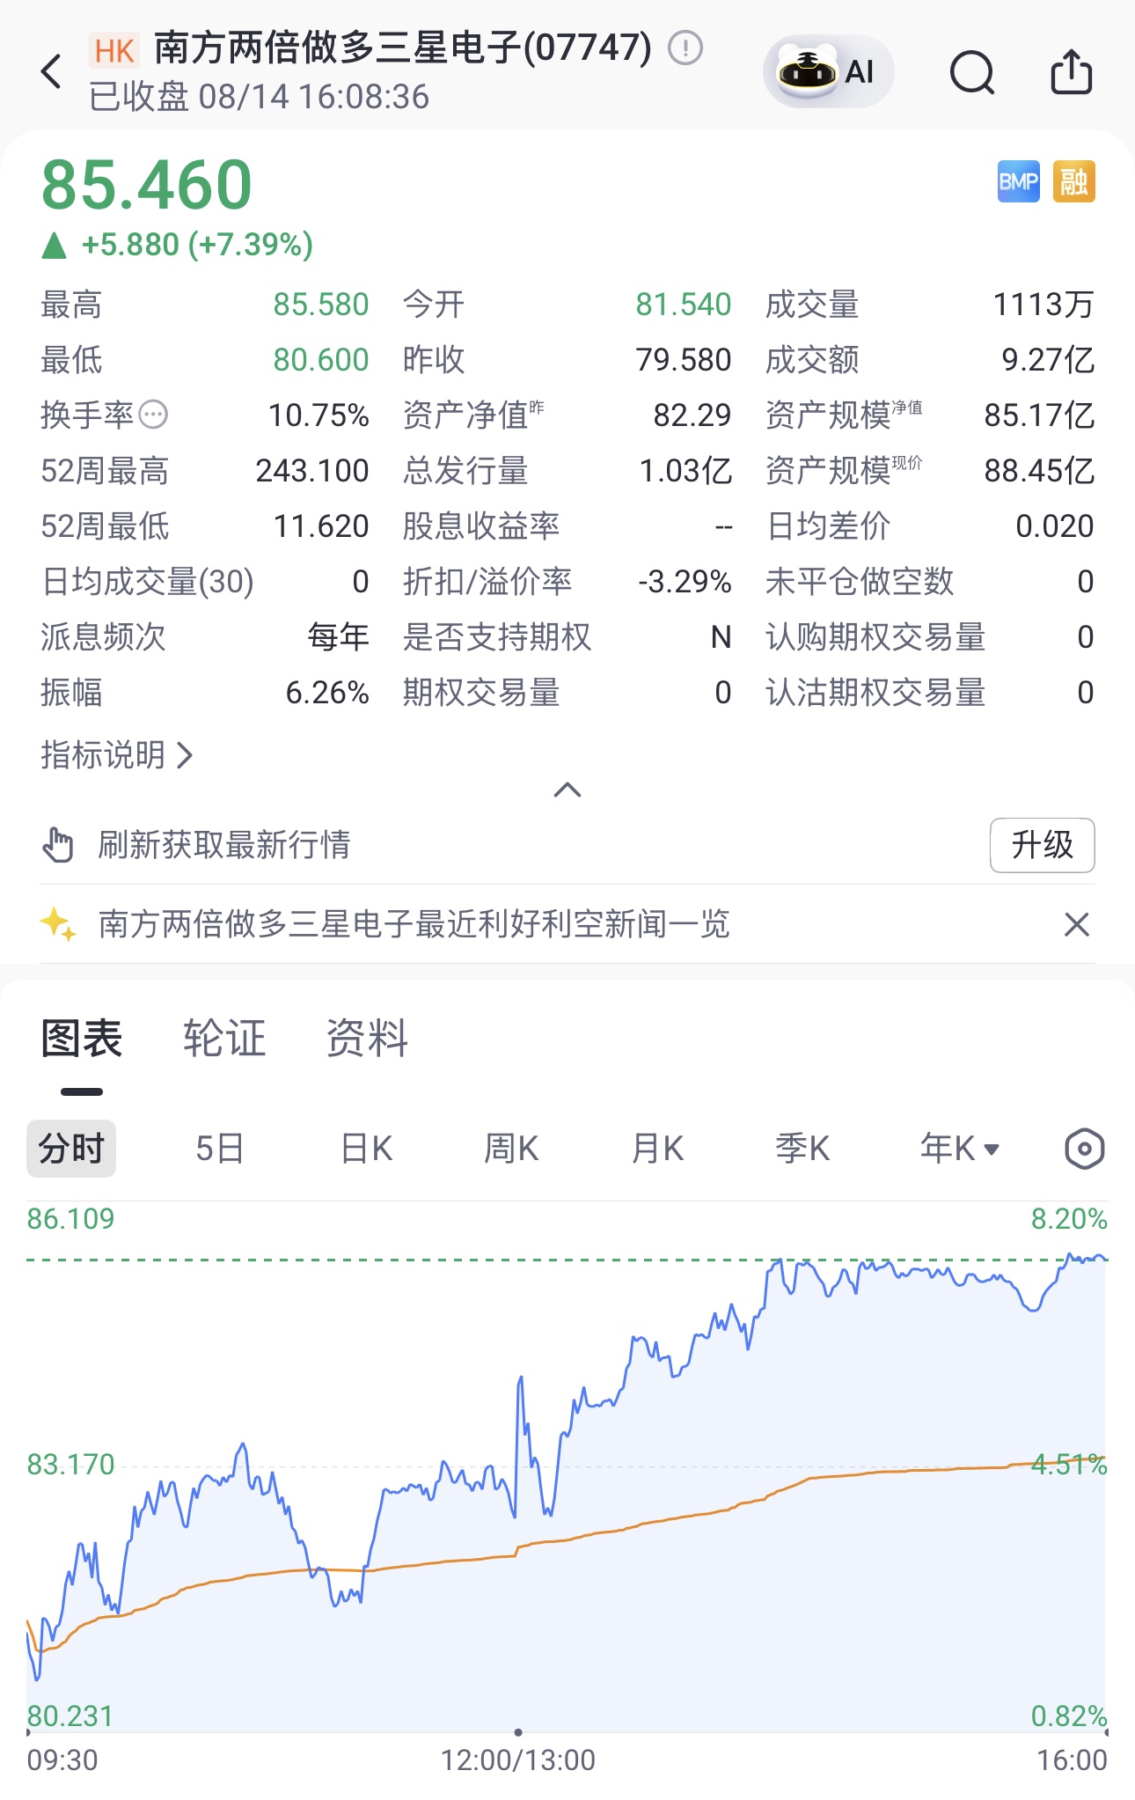This screenshot has width=1135, height=1800.
Task: Tap the sparkle AI news icon
Action: tap(58, 924)
